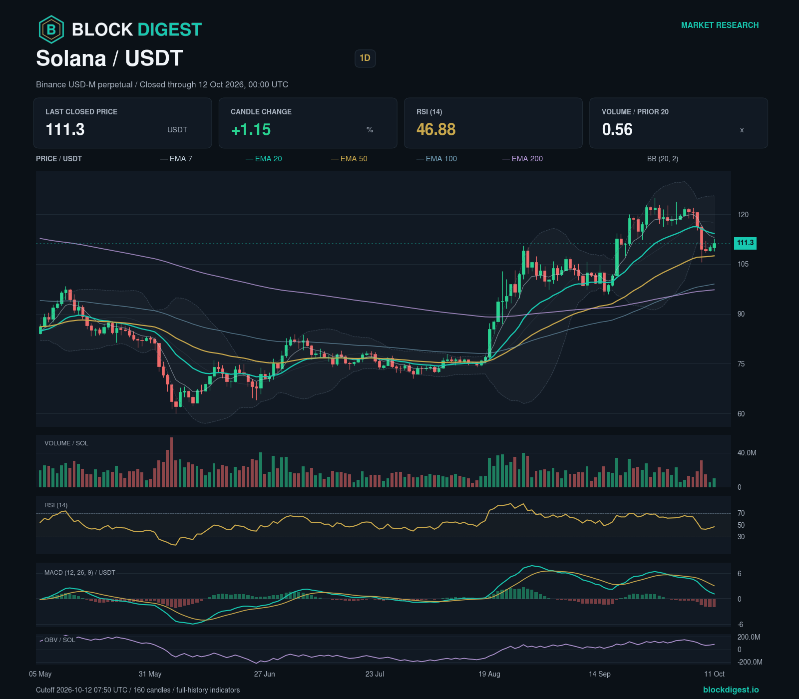Open the MARKET RESEARCH link

(720, 25)
